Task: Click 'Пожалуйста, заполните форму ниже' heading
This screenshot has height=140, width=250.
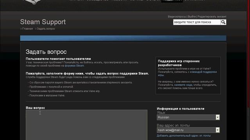Action: click(87, 73)
